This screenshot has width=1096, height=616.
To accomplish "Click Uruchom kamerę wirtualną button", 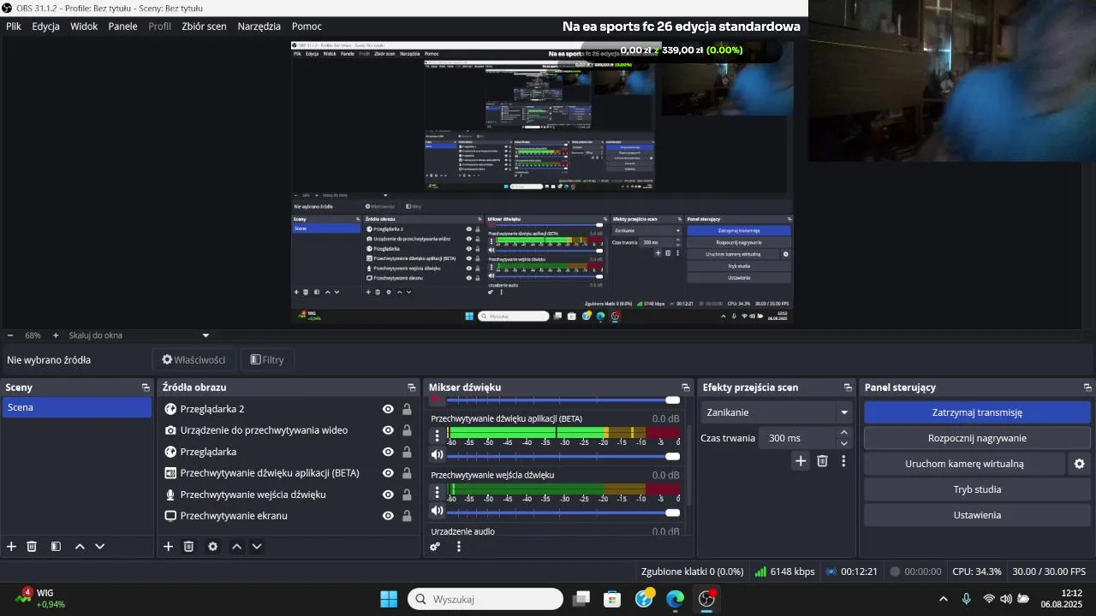I will (x=964, y=464).
